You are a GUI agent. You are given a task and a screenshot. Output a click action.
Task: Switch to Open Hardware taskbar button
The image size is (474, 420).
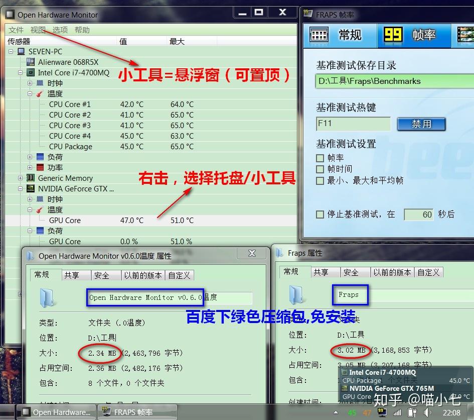pyautogui.click(x=56, y=412)
